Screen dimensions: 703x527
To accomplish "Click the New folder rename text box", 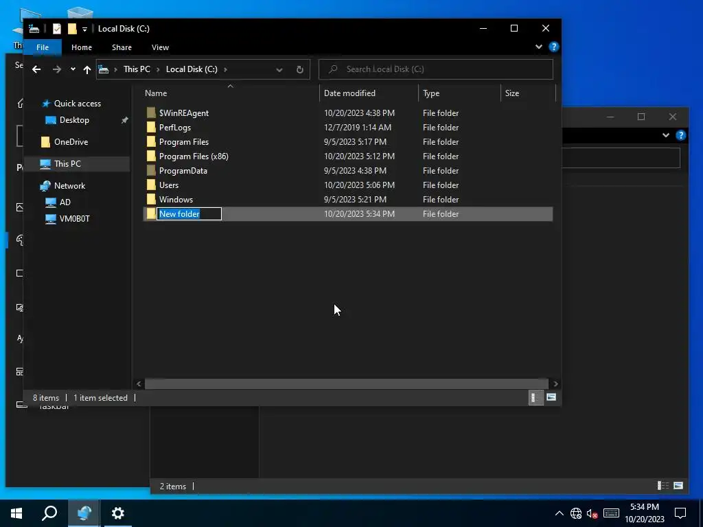I will click(189, 214).
